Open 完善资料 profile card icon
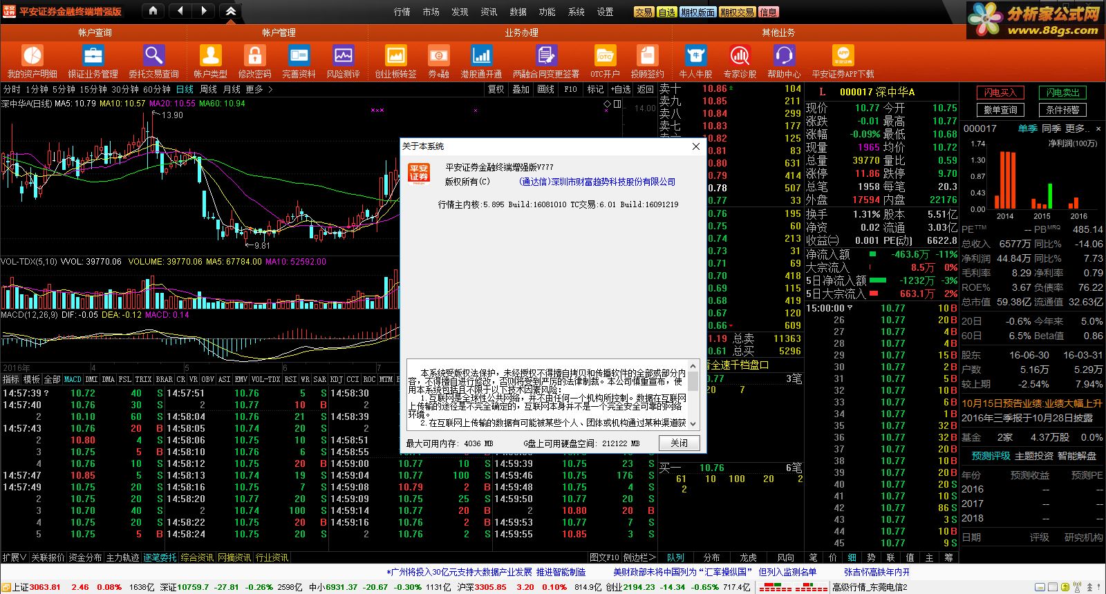This screenshot has height=594, width=1106. [x=299, y=55]
